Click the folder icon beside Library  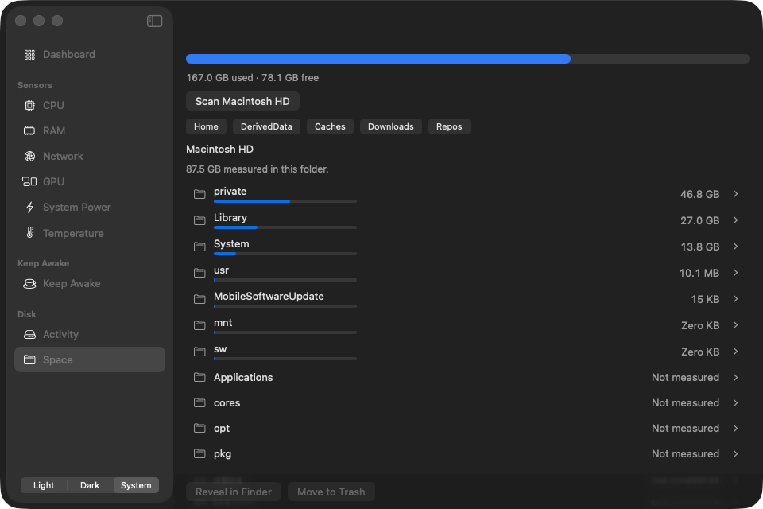[x=199, y=220]
